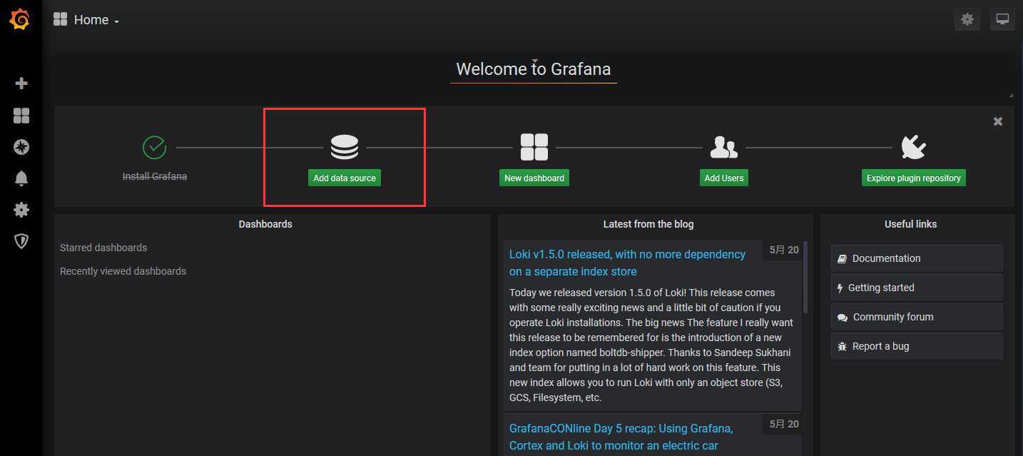Open the Alerting bell icon in the sidebar
The height and width of the screenshot is (456, 1023).
tap(21, 178)
